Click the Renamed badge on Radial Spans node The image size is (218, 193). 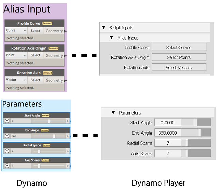47,145
